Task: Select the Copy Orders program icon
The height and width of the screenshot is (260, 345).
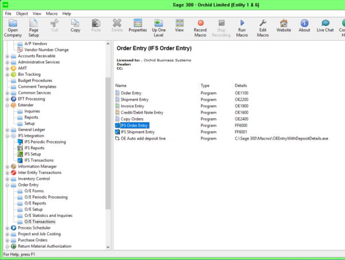Action: click(x=118, y=119)
